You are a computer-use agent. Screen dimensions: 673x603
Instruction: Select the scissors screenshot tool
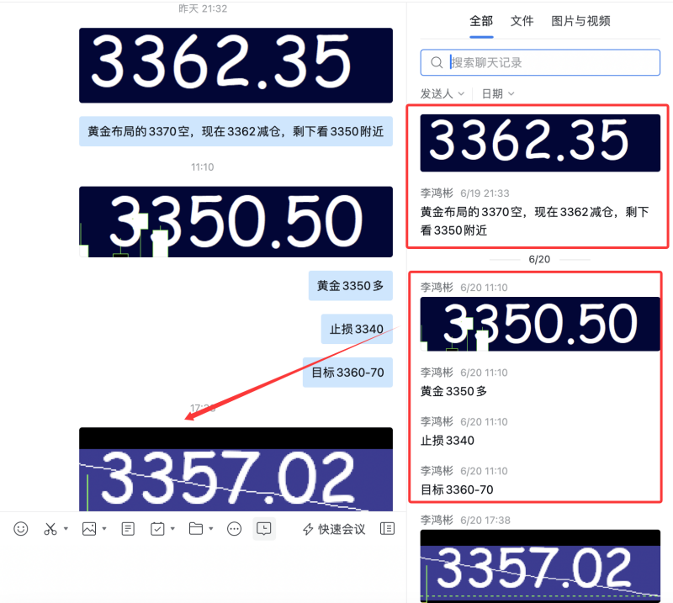pos(50,529)
